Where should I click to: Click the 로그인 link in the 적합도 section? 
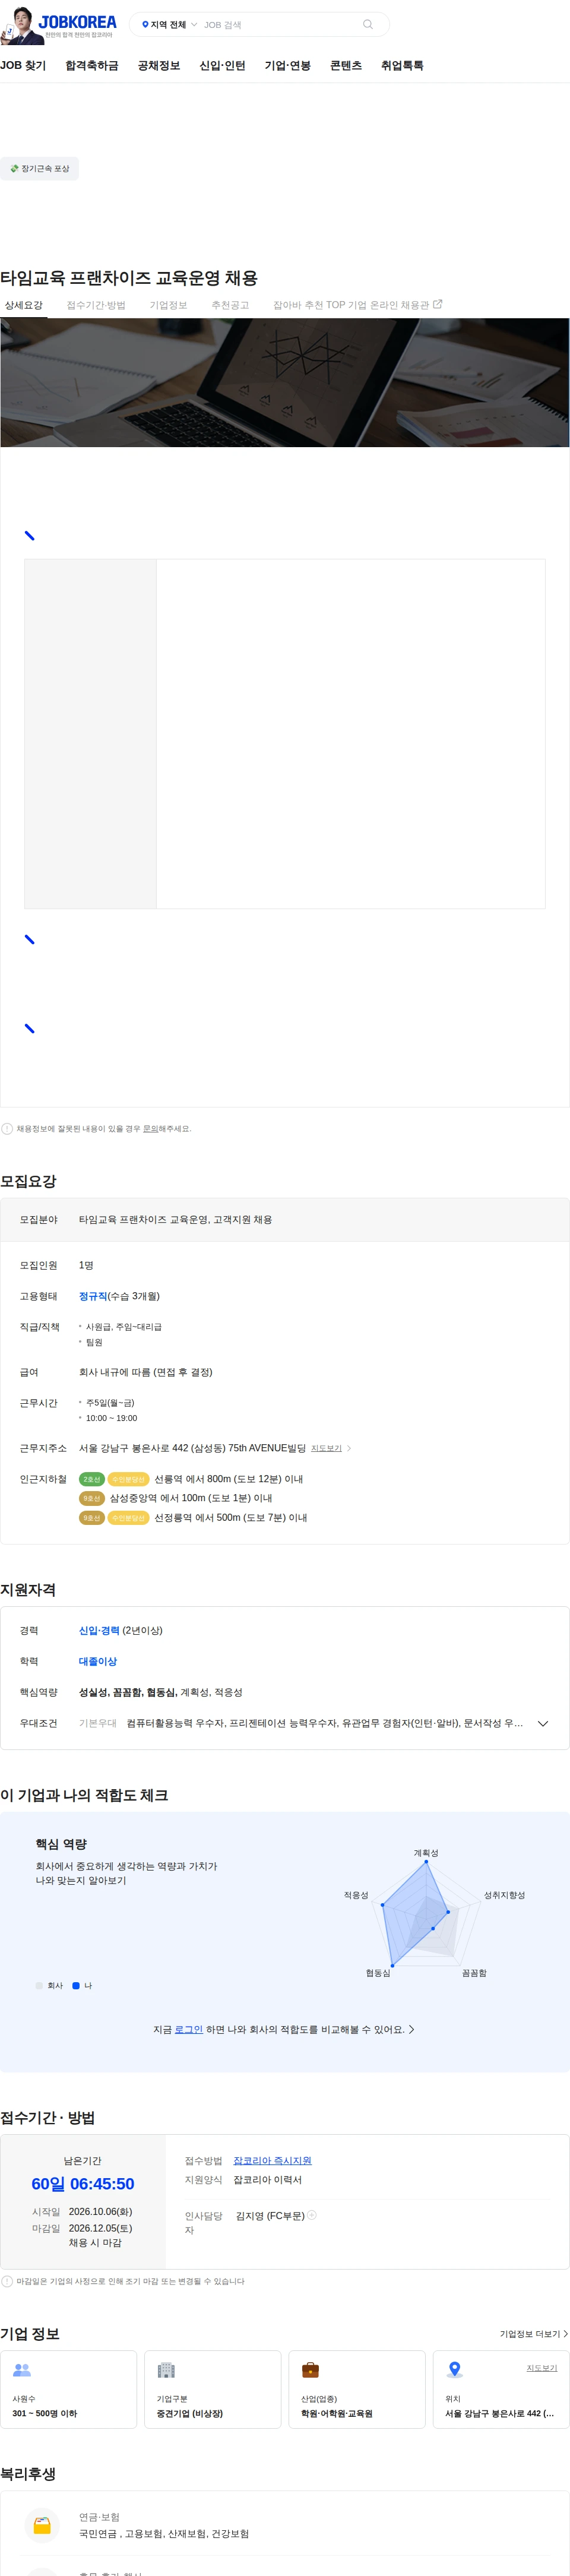[x=188, y=2029]
